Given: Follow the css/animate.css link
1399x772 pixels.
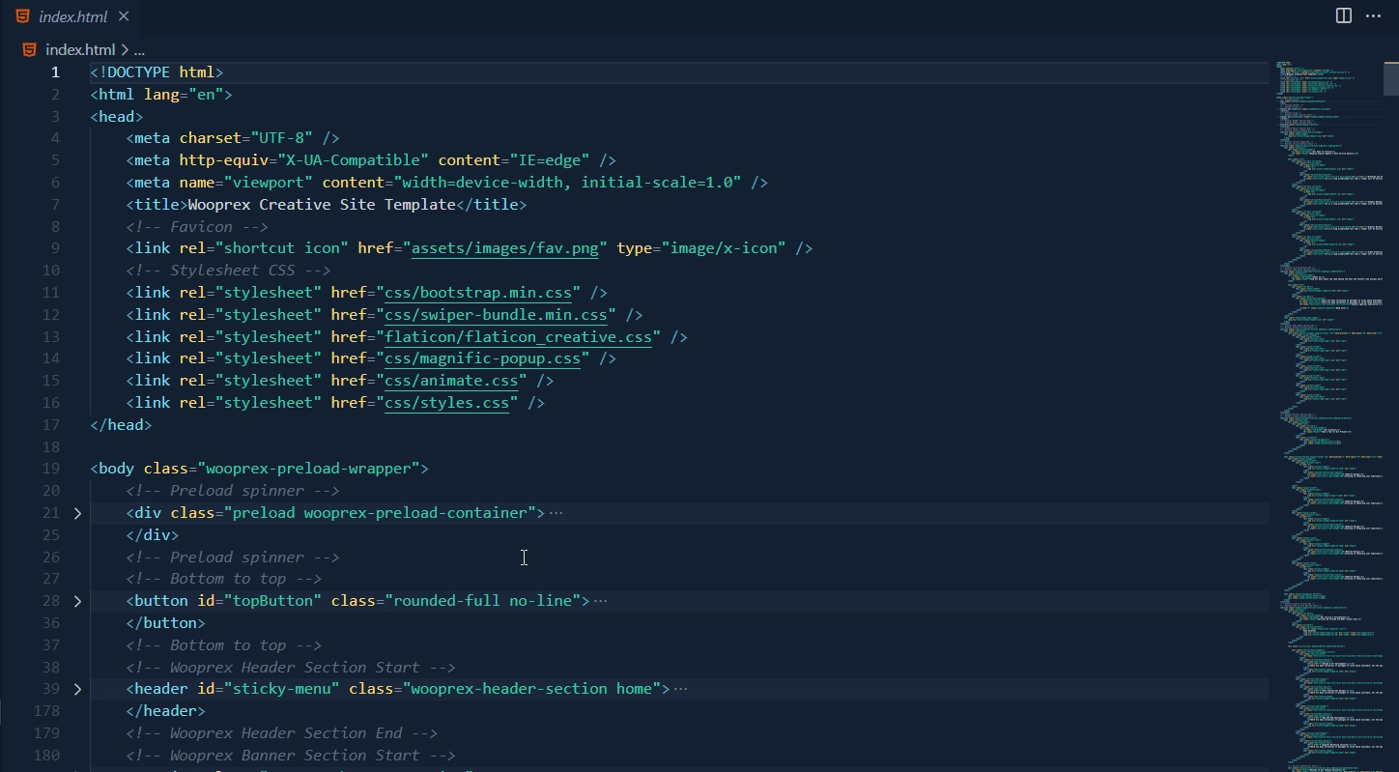Looking at the screenshot, I should coord(452,380).
